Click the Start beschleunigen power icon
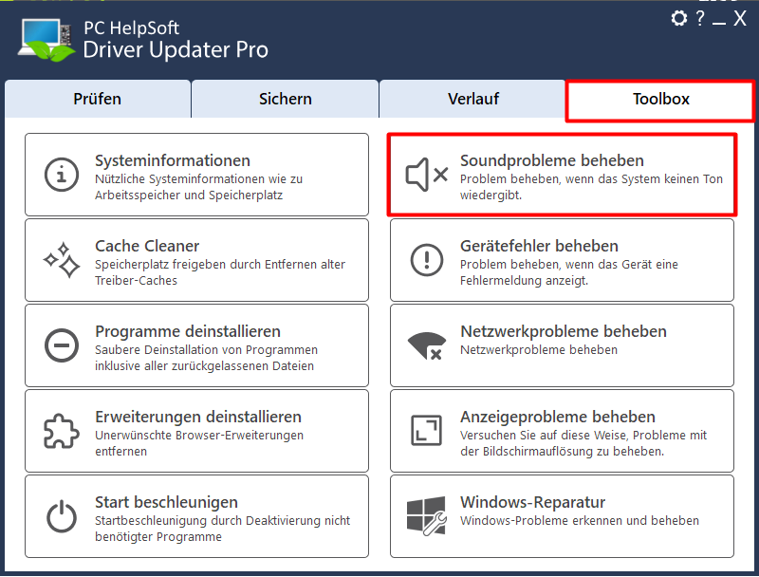Image resolution: width=759 pixels, height=577 pixels. pos(62,516)
